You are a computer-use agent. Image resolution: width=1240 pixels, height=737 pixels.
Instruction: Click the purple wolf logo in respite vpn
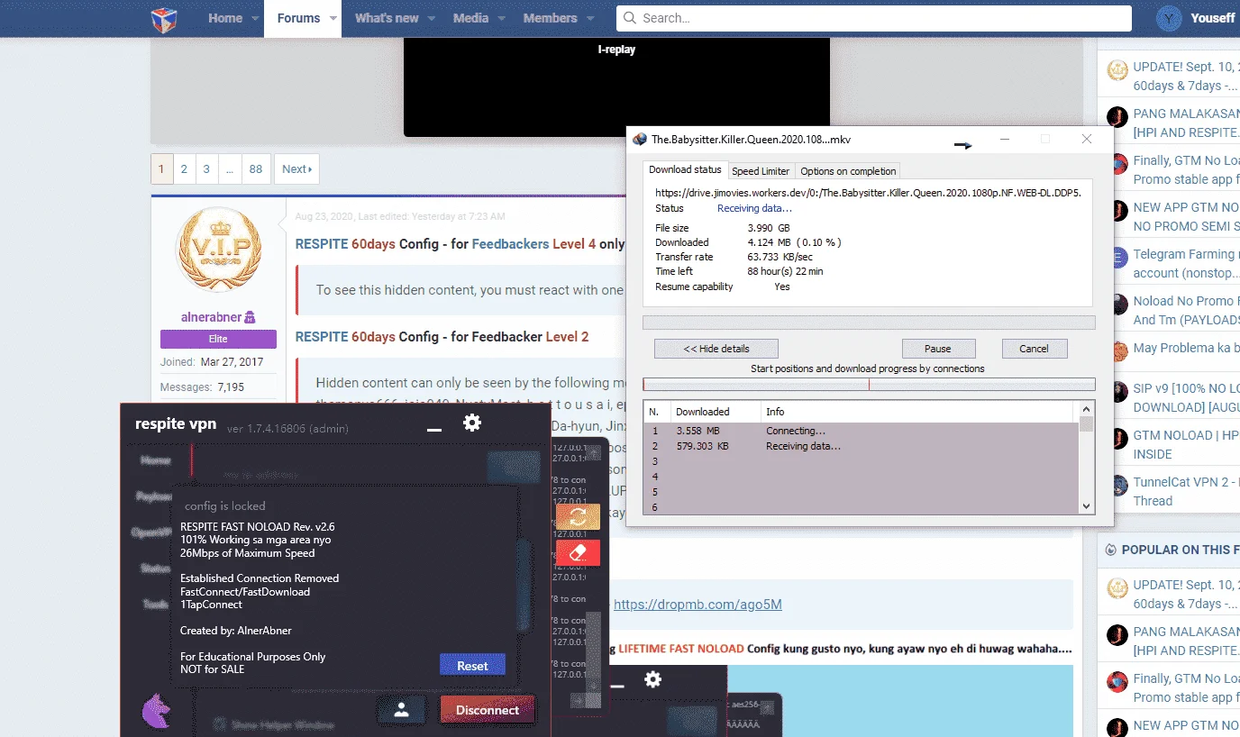click(x=155, y=709)
